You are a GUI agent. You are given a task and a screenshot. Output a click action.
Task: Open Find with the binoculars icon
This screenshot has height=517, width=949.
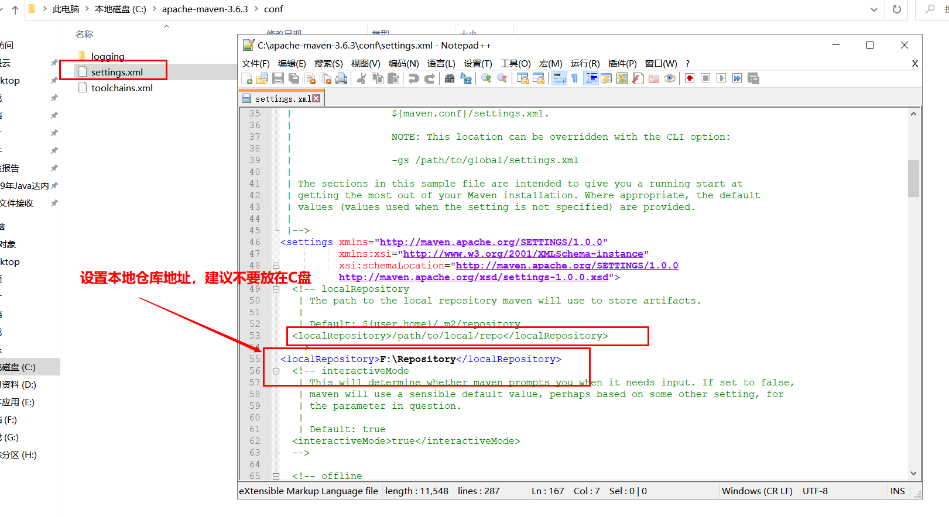pyautogui.click(x=450, y=78)
